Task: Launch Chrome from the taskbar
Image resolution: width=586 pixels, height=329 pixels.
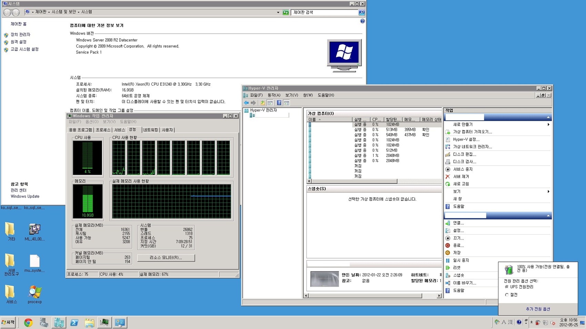Action: [28, 322]
